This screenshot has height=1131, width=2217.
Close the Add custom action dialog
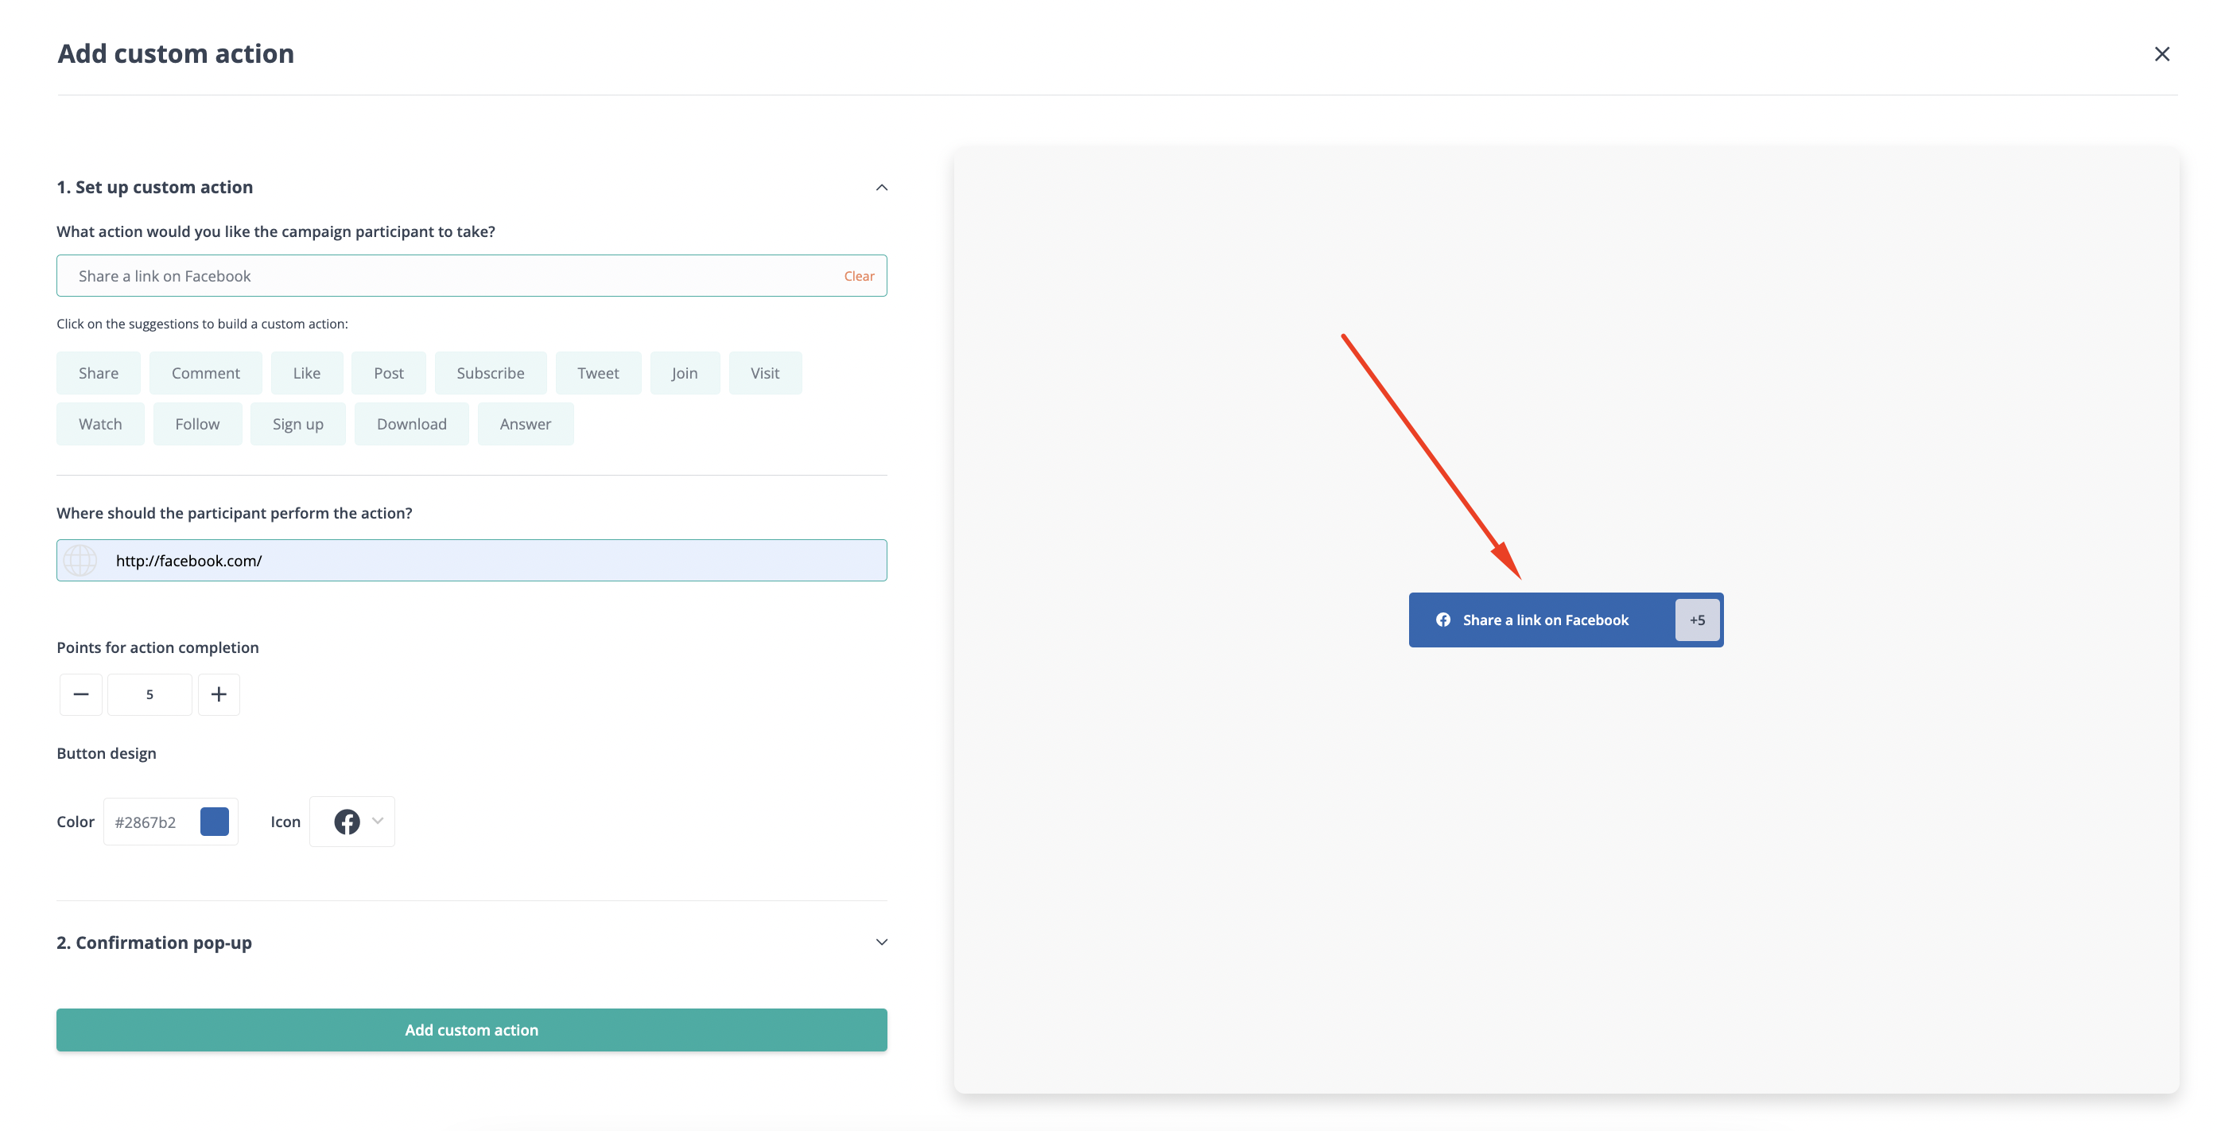pyautogui.click(x=2161, y=54)
